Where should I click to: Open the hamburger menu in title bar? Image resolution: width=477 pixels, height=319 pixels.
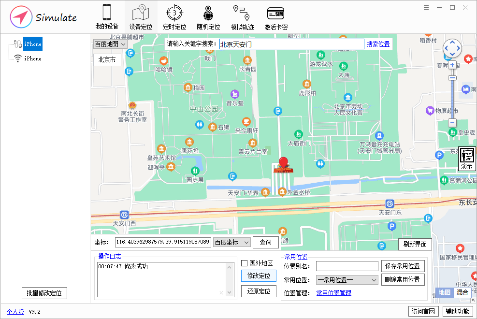pyautogui.click(x=426, y=8)
